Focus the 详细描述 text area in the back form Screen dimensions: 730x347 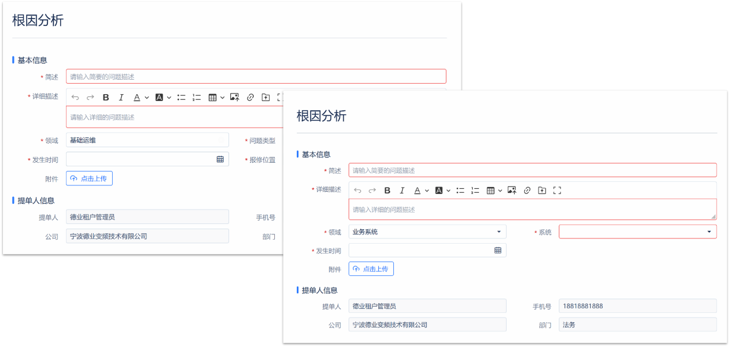tap(174, 117)
